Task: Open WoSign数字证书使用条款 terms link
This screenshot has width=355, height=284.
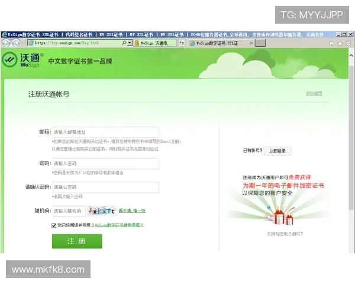Action: [118, 225]
